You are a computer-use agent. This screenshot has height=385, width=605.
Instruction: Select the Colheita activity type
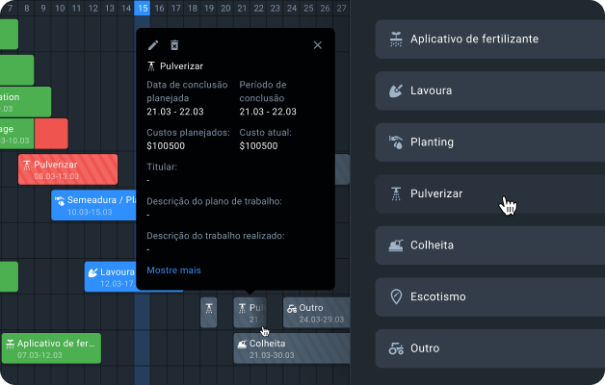coord(490,245)
